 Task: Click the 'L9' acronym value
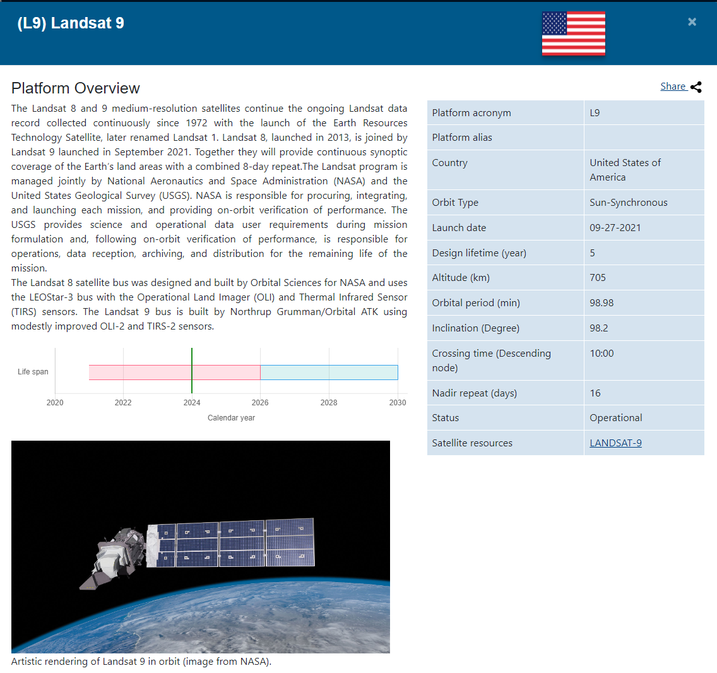point(595,112)
